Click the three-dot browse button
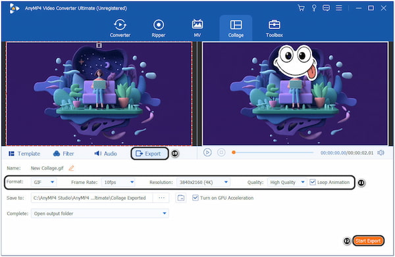395x257 pixels. (x=161, y=198)
